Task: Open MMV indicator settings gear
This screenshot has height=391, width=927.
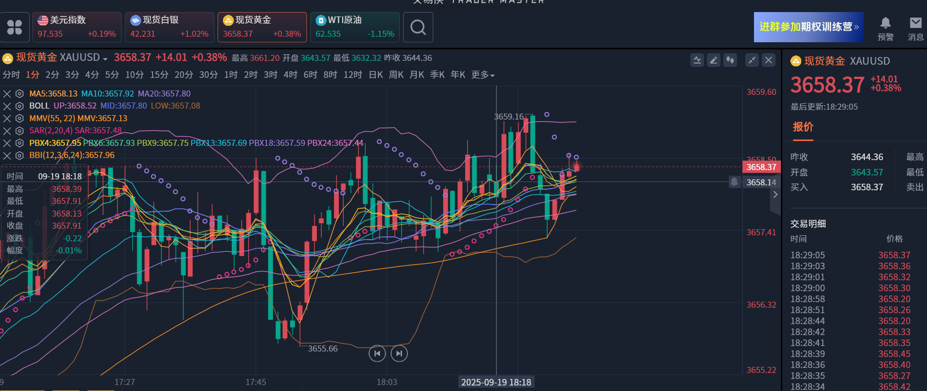Action: coord(19,118)
